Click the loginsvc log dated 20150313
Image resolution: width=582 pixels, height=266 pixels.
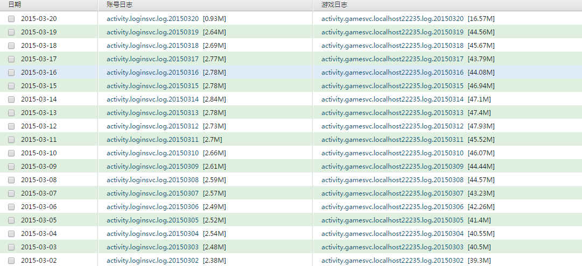[x=152, y=112]
